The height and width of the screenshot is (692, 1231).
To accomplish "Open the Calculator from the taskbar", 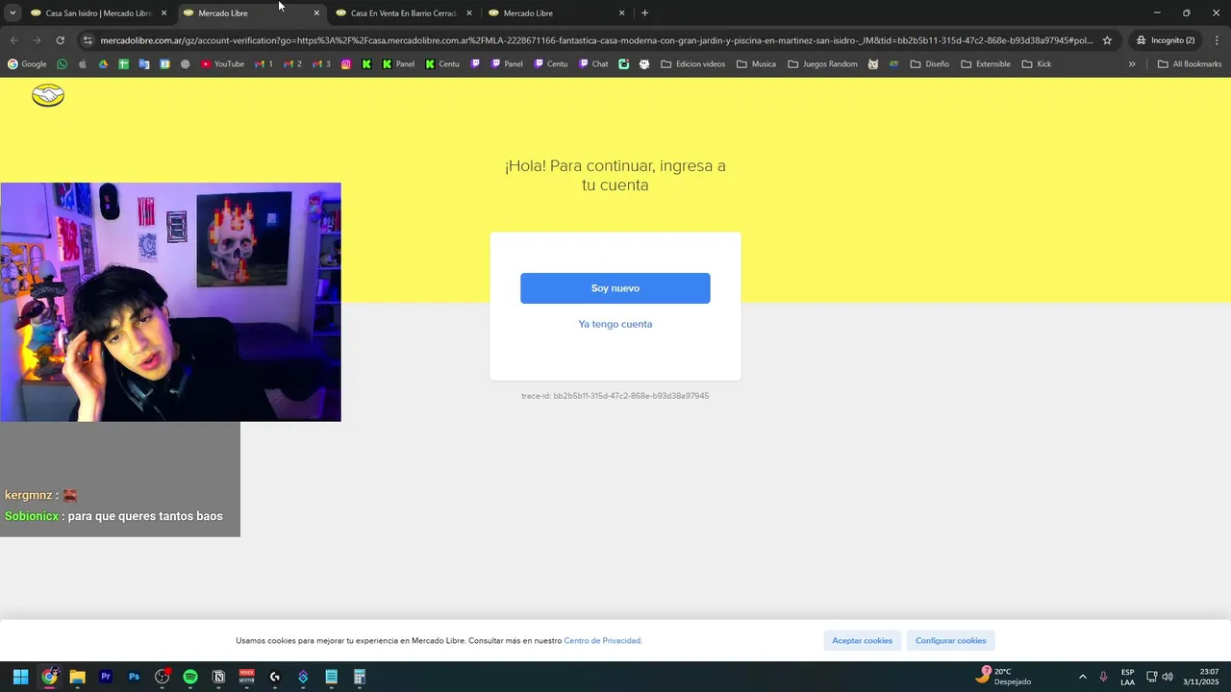I will click(359, 677).
